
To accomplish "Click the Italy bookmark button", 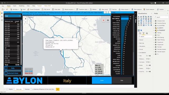I will point(13,68).
